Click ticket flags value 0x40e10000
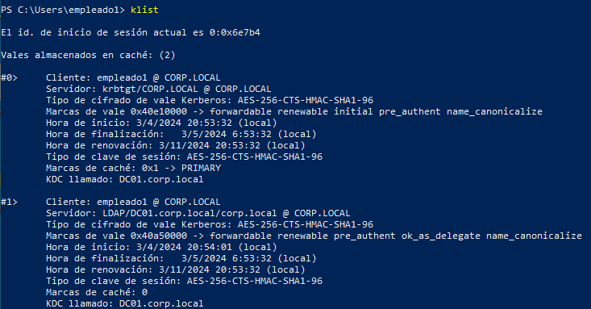This screenshot has width=591, height=309. 159,111
